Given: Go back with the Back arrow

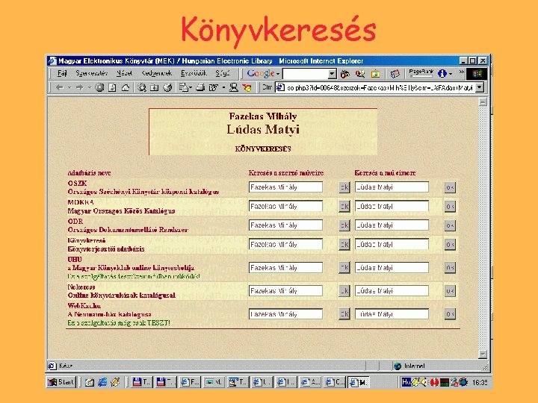Looking at the screenshot, I should tap(60, 88).
